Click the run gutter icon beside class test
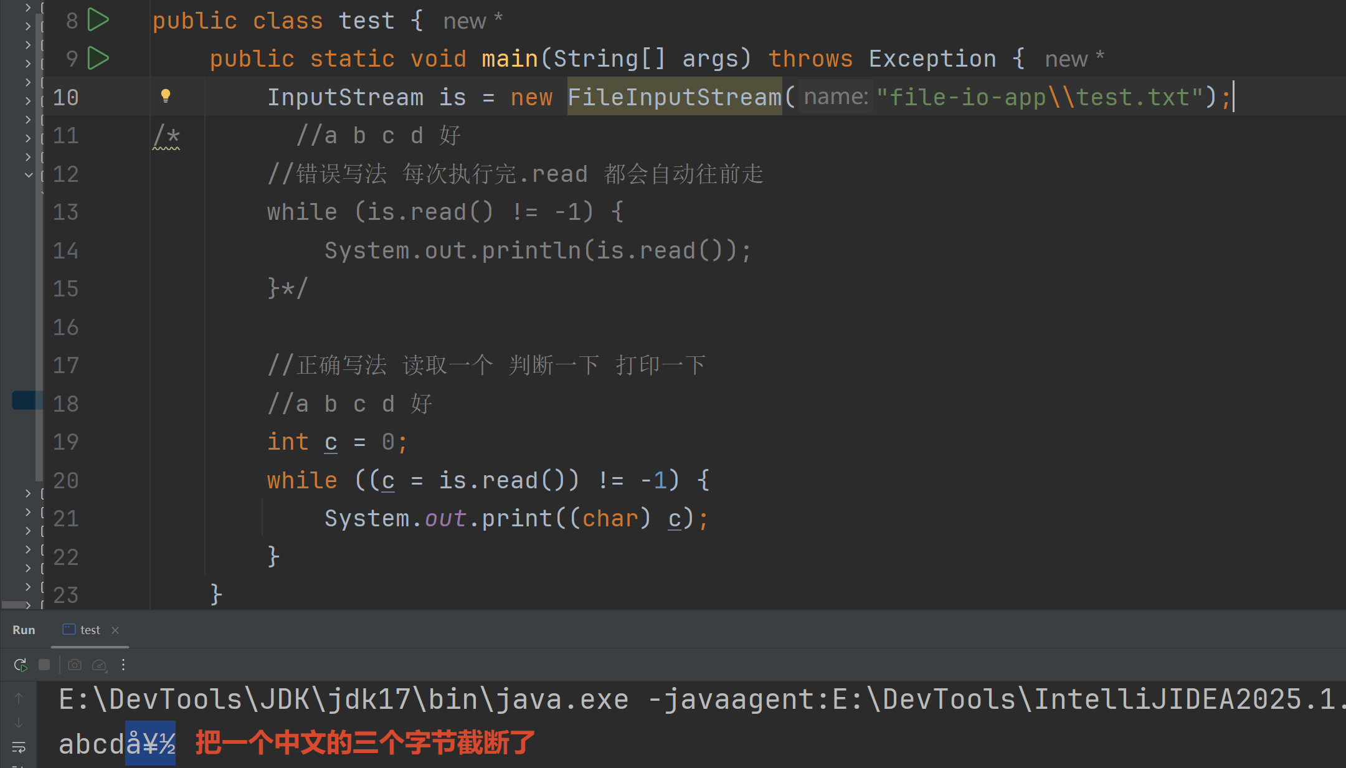This screenshot has width=1346, height=768. point(98,20)
